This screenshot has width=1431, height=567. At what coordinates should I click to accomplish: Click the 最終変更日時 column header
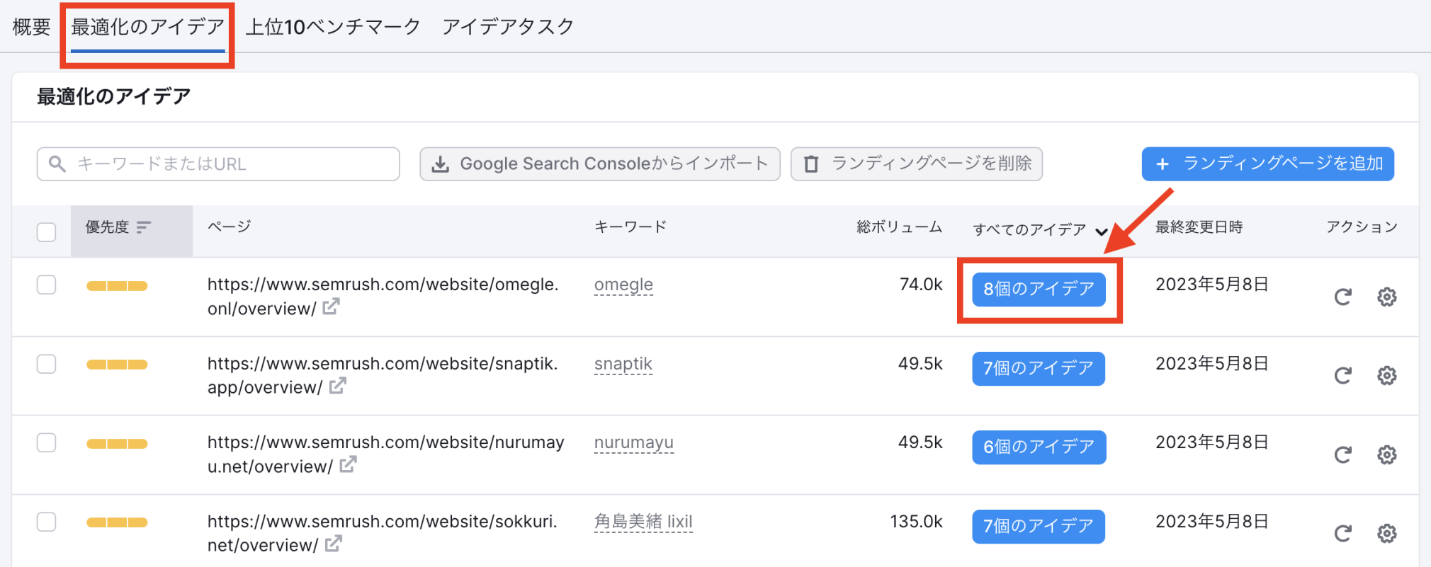point(1199,227)
